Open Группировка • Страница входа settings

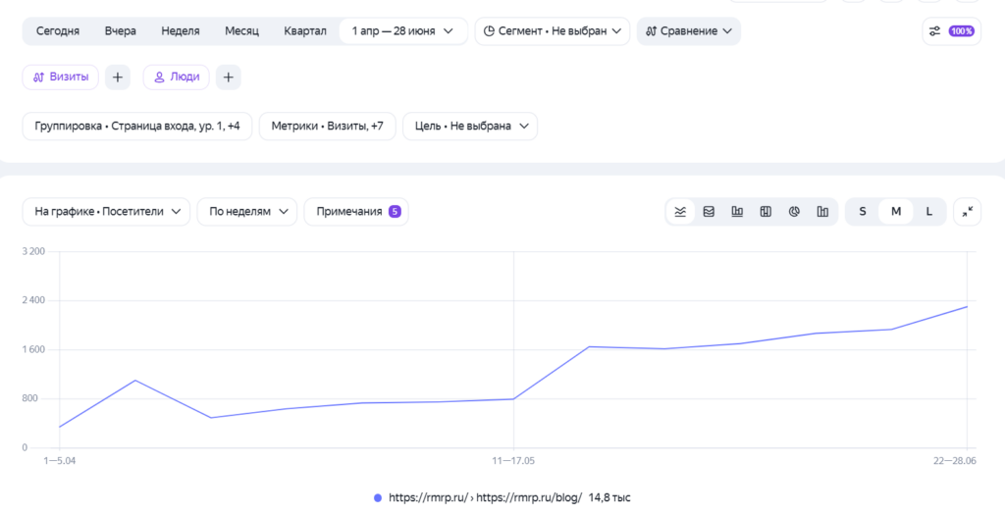click(137, 127)
